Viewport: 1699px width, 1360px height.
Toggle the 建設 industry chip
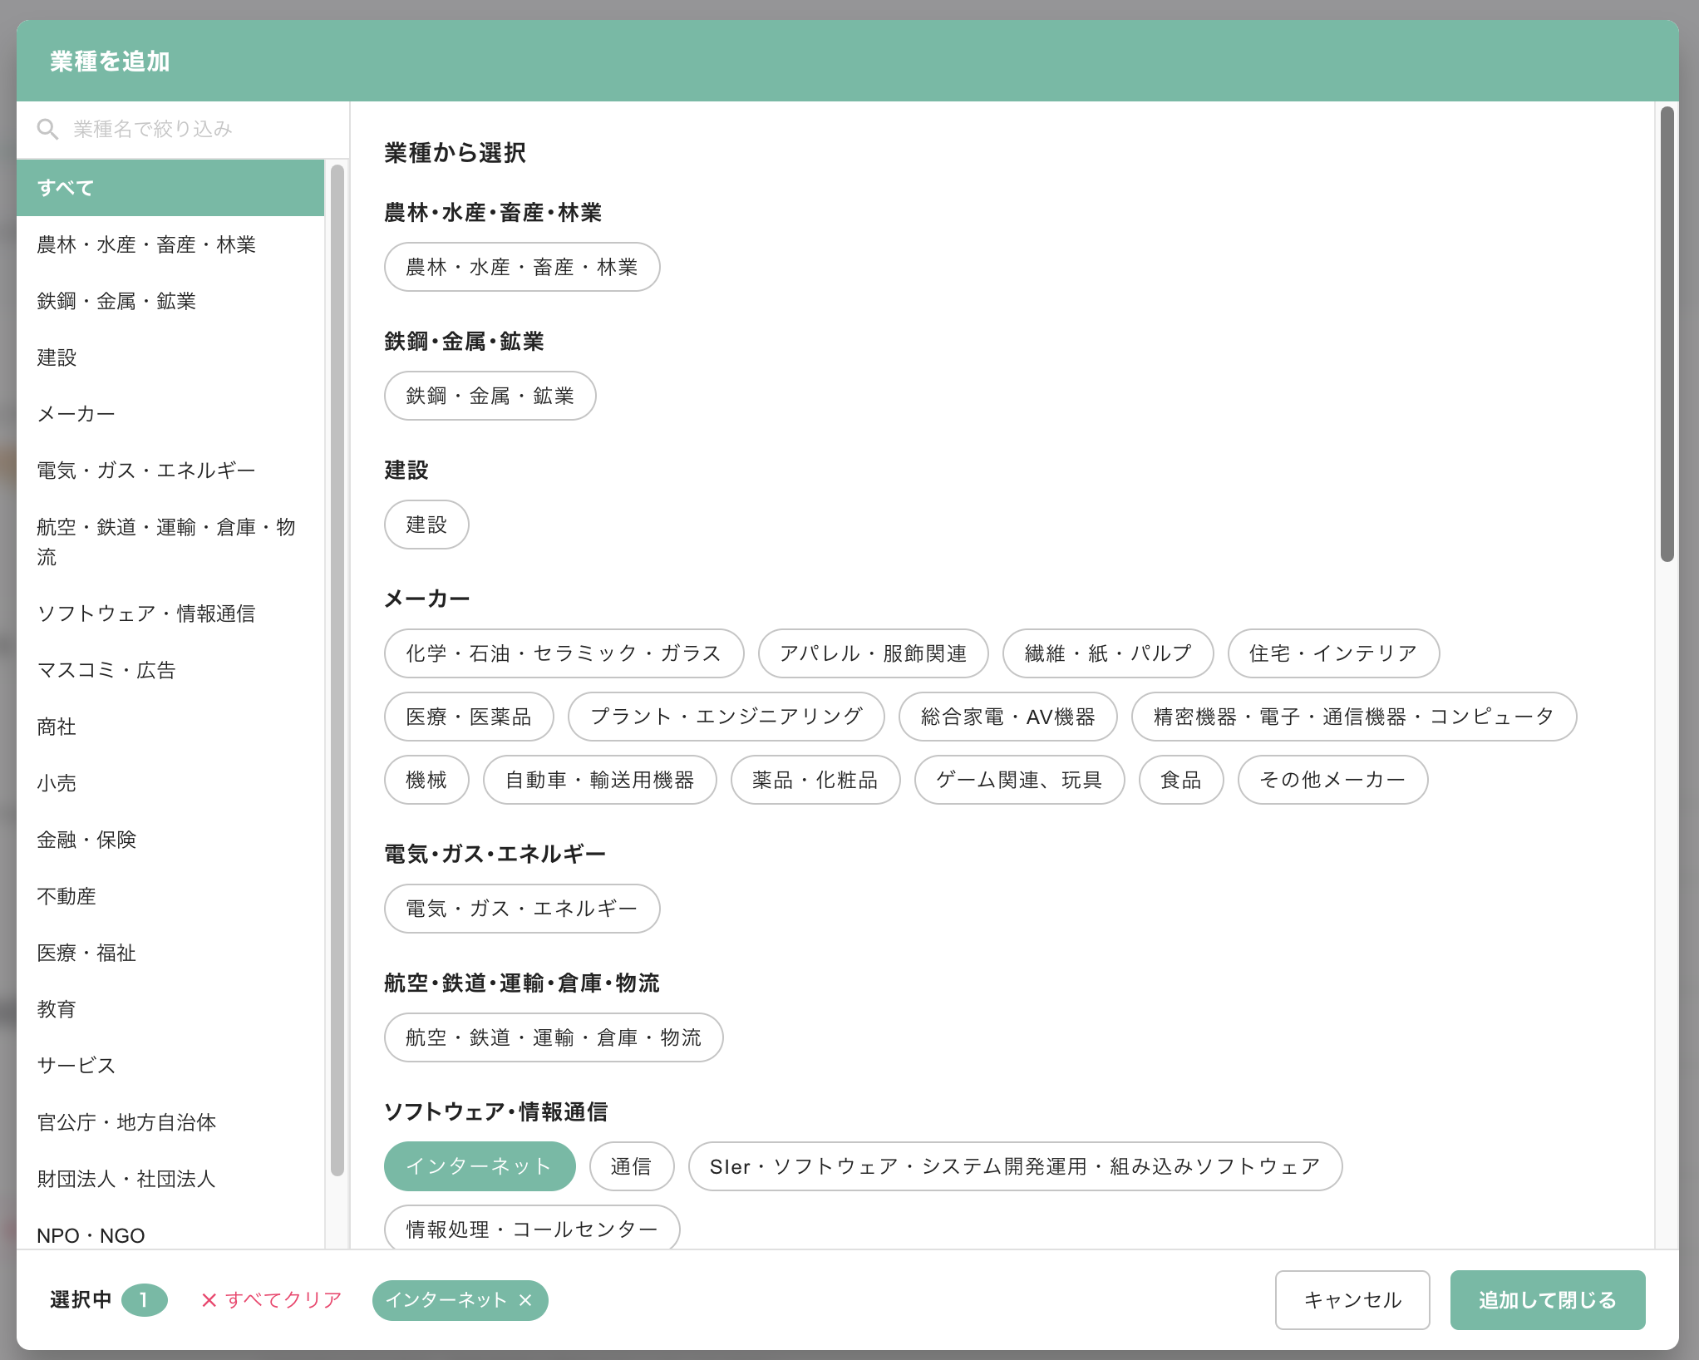click(426, 525)
